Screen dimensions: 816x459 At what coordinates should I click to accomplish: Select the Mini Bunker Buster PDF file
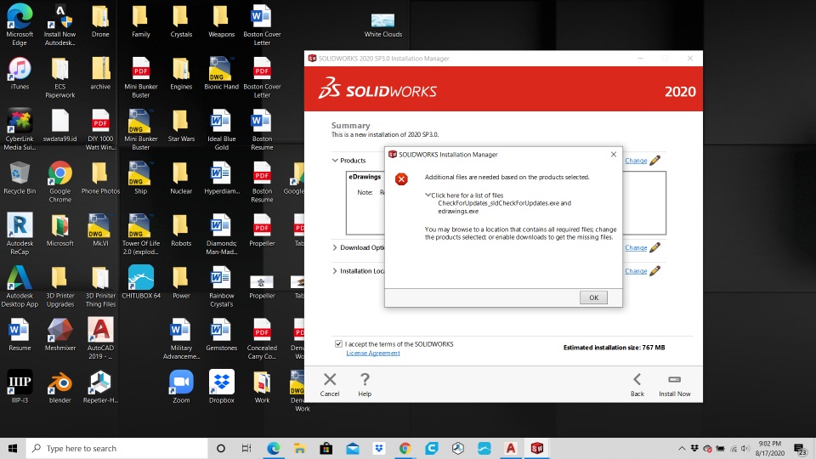coord(141,77)
